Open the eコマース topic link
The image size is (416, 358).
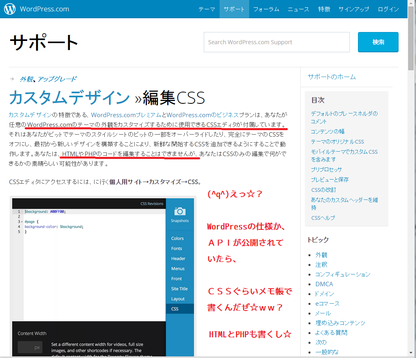coord(328,304)
